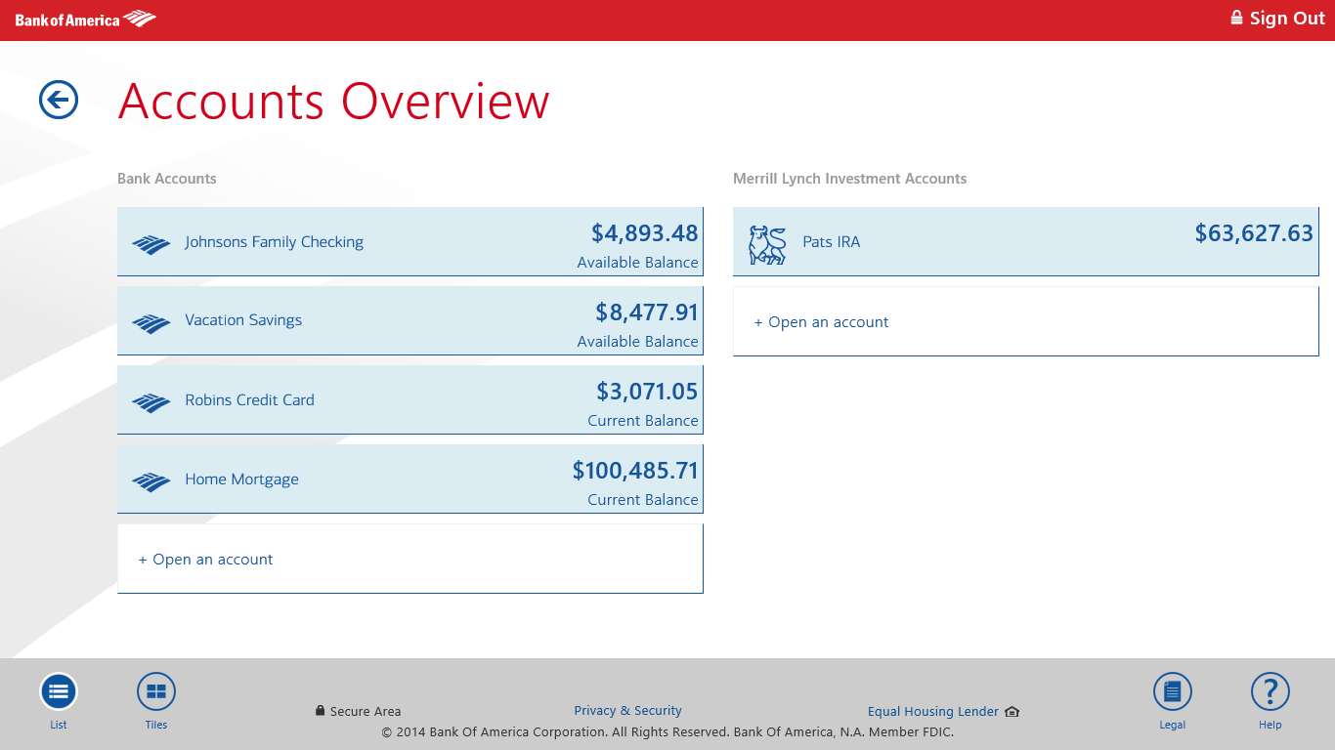Click the padlock icon beside Secure Area
Image resolution: width=1335 pixels, height=750 pixels.
coord(320,711)
